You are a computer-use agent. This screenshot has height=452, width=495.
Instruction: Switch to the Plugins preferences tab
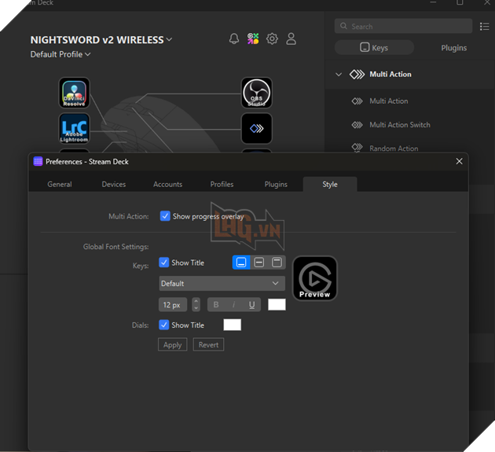(276, 184)
